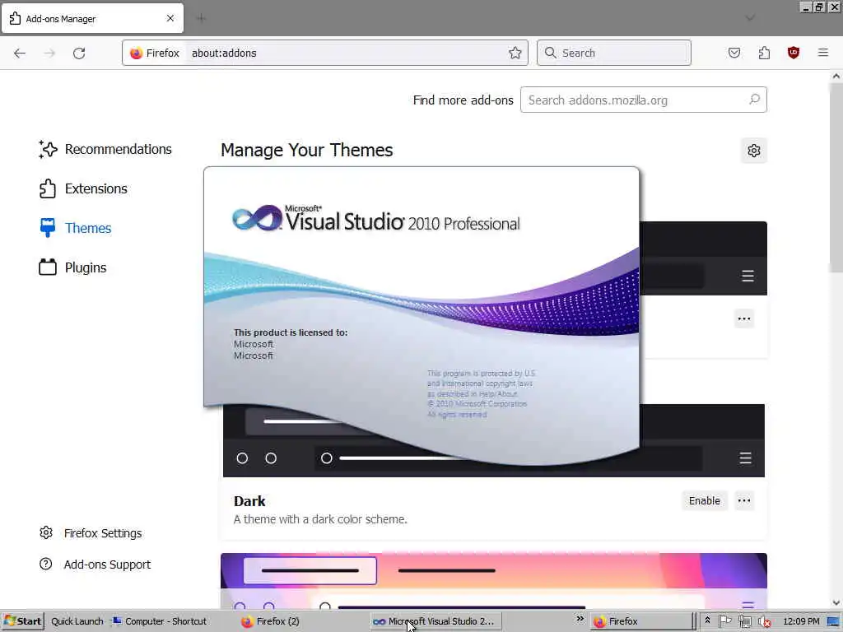The height and width of the screenshot is (632, 843).
Task: Open the themes tools gear button
Action: point(754,151)
